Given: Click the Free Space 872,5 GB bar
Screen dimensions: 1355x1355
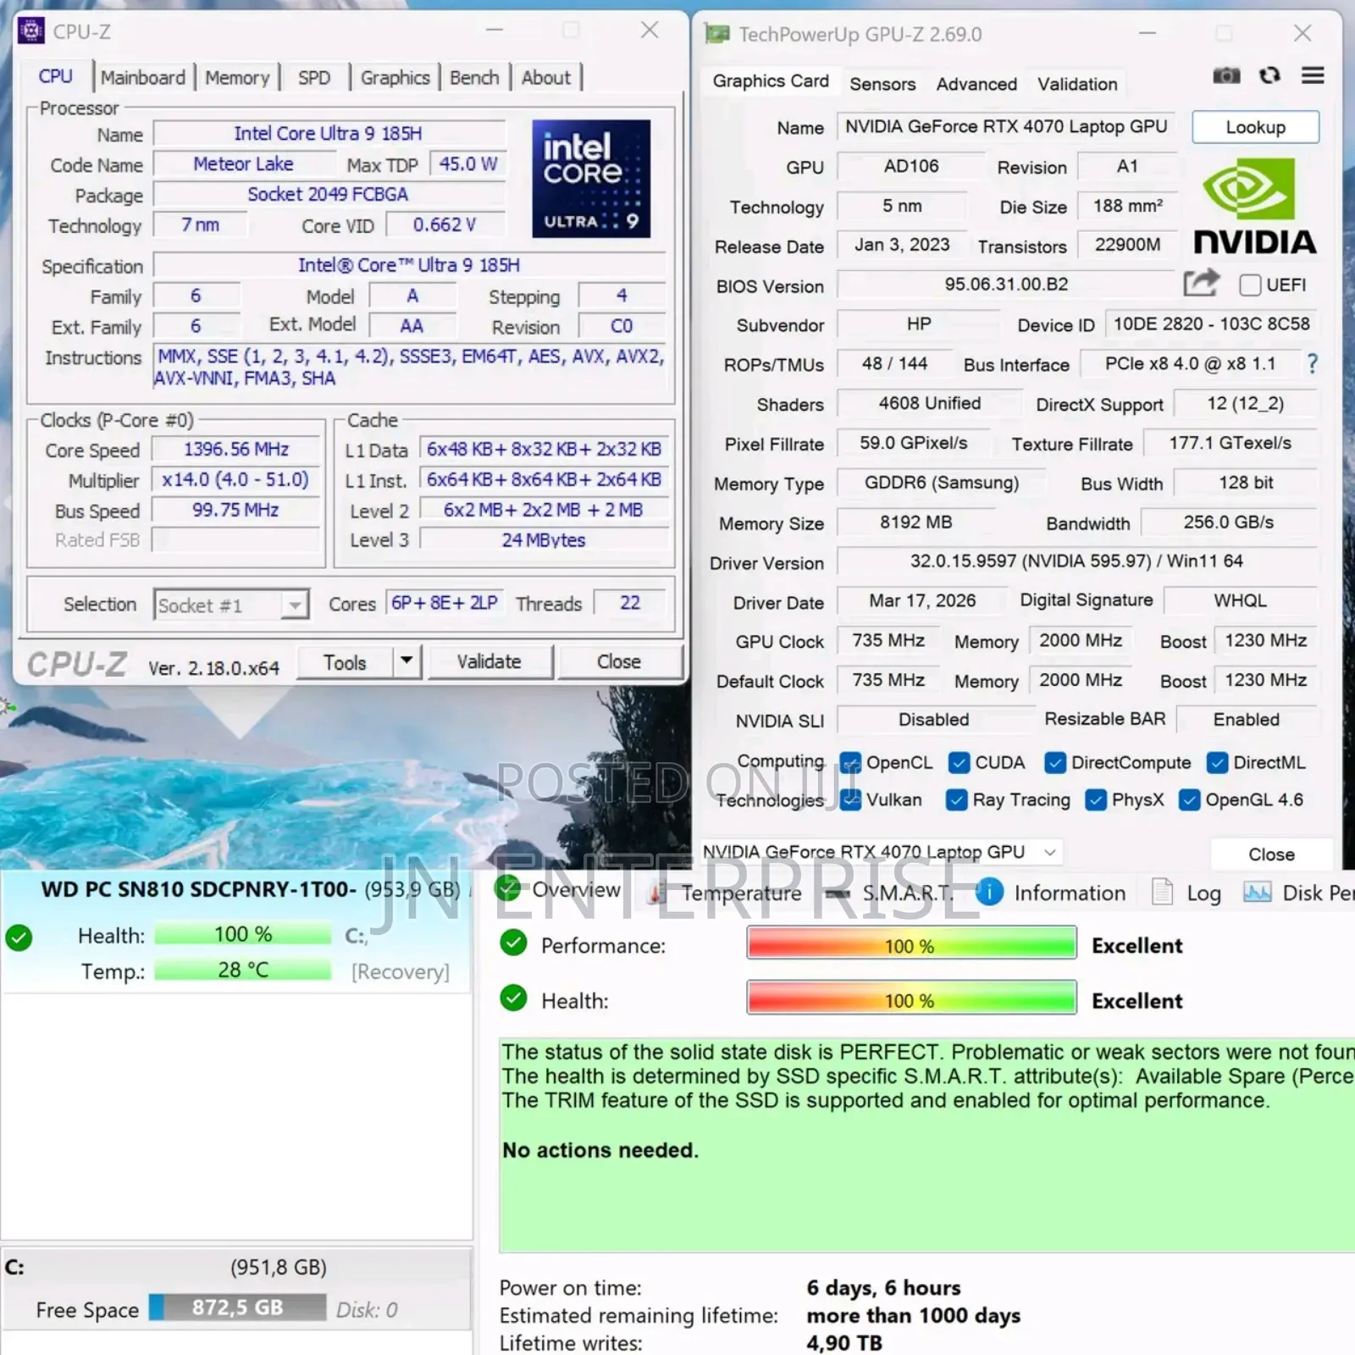Looking at the screenshot, I should 237,1308.
